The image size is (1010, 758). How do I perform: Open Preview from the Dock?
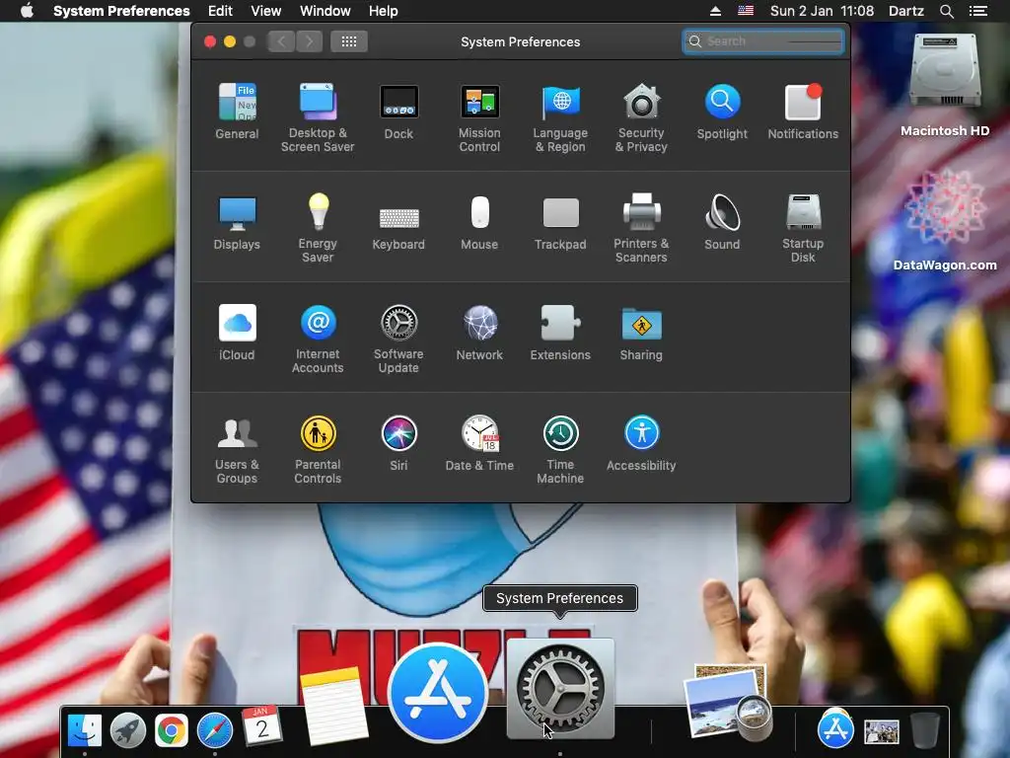coord(729,703)
